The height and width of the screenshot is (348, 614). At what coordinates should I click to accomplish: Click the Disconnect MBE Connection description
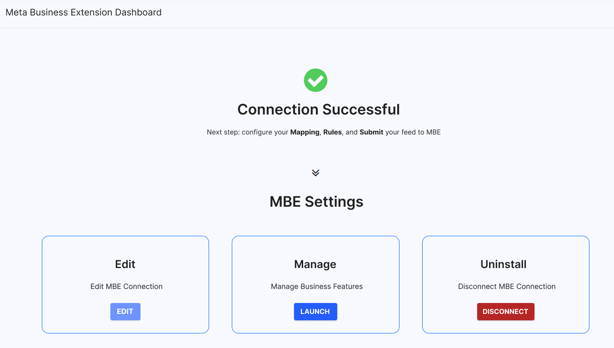507,287
